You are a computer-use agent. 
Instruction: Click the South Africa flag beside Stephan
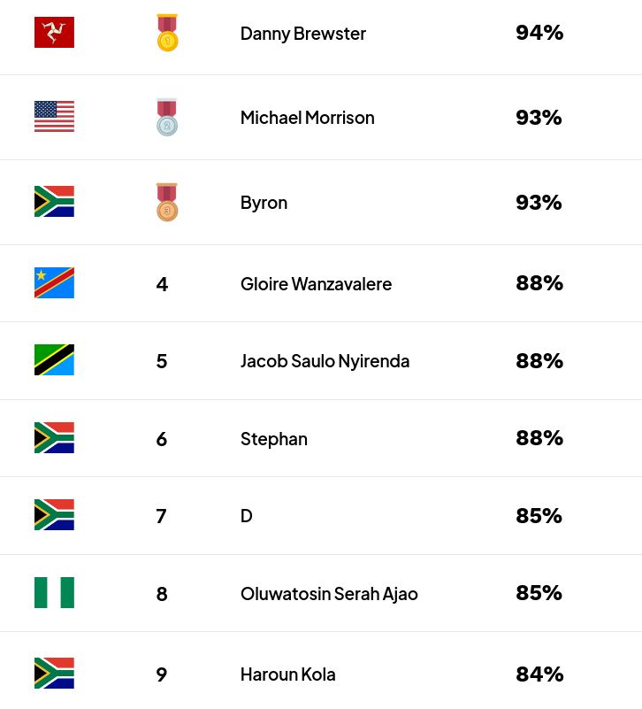coord(54,437)
